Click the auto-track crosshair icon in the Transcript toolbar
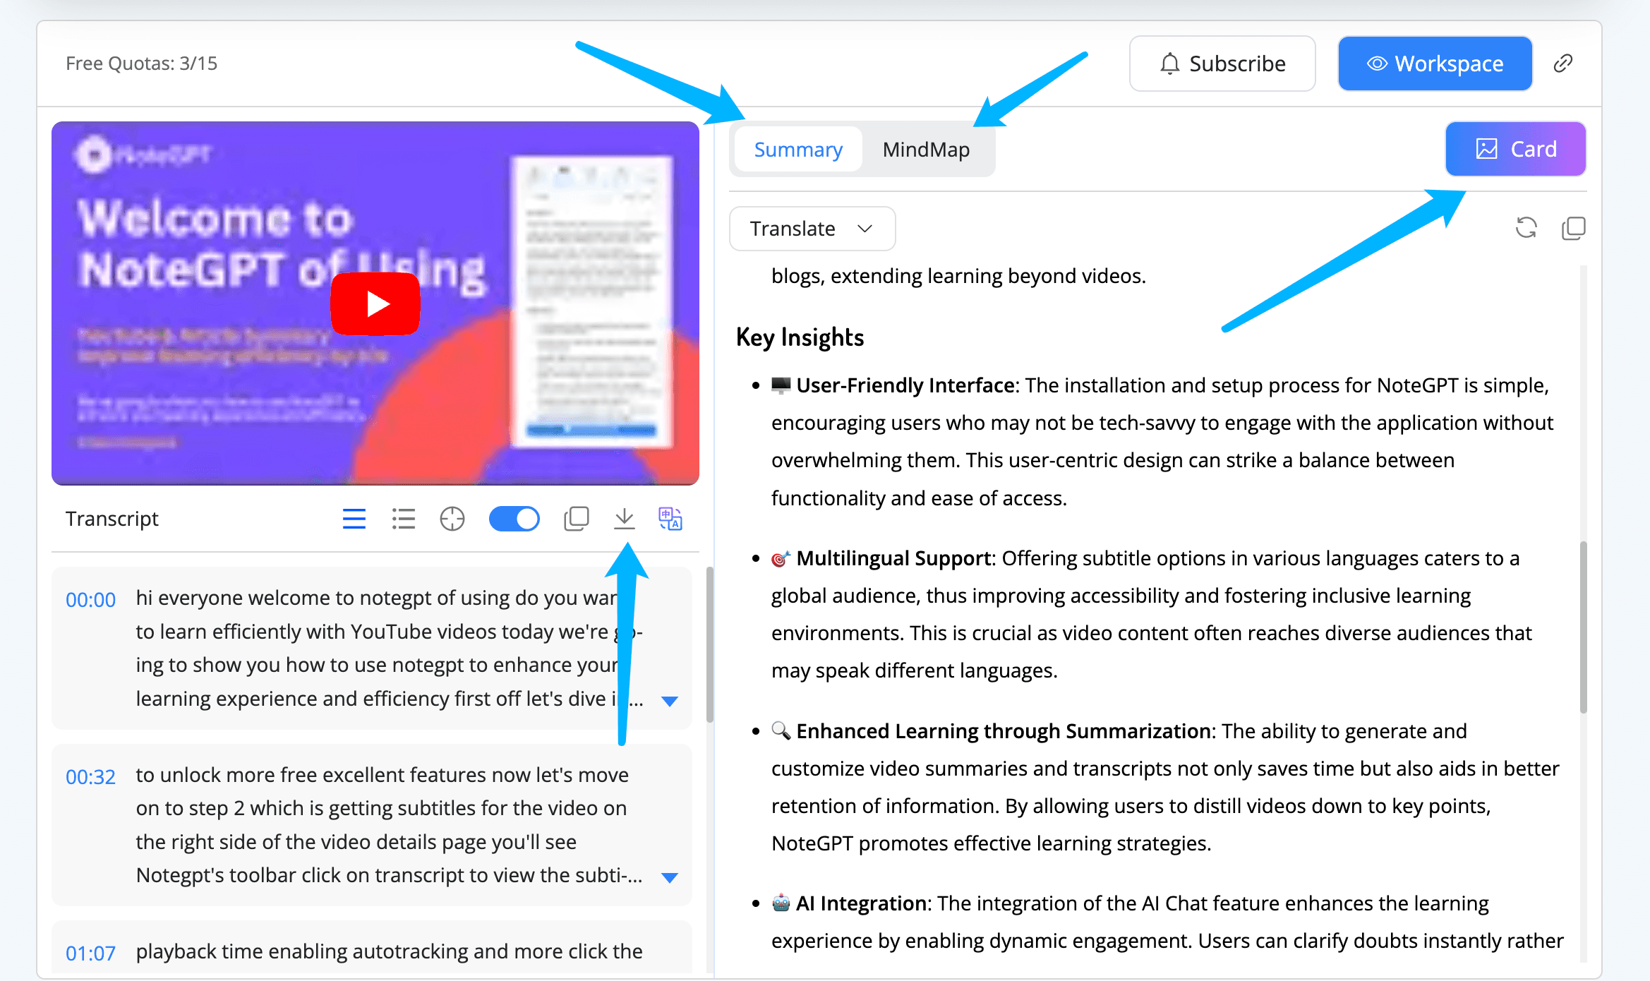This screenshot has width=1650, height=981. [x=452, y=519]
